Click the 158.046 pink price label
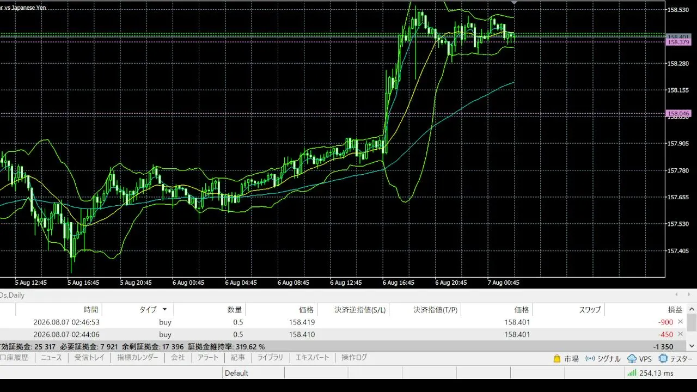 click(x=678, y=114)
